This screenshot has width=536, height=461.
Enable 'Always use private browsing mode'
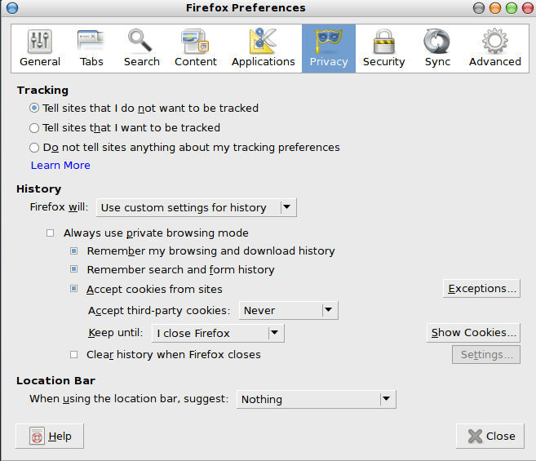[51, 233]
